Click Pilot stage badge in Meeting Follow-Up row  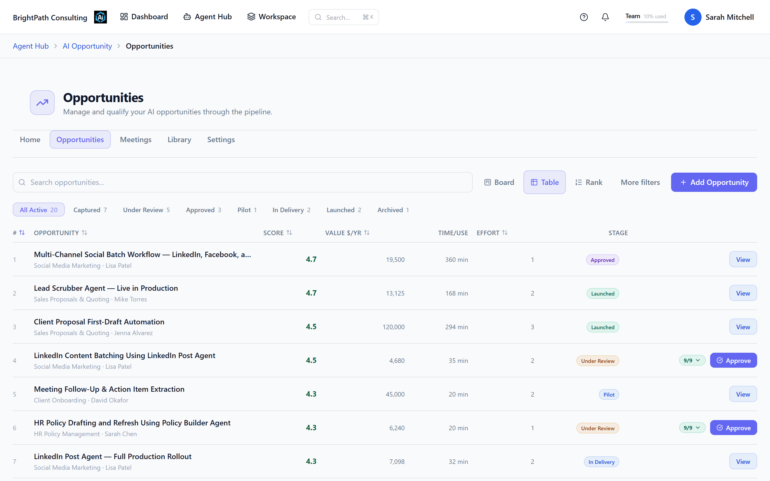tap(609, 394)
